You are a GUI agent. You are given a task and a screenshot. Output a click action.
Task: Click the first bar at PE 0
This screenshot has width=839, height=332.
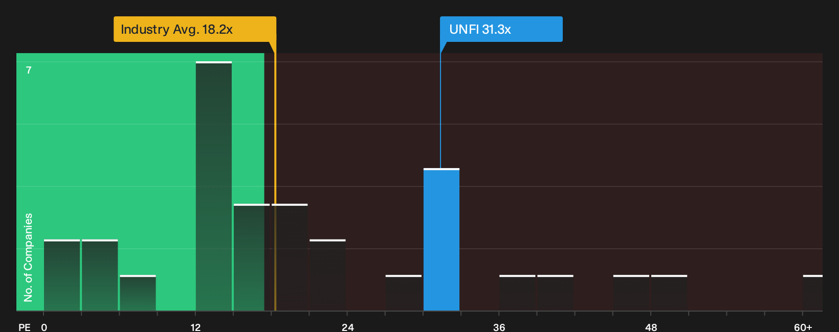pyautogui.click(x=62, y=275)
